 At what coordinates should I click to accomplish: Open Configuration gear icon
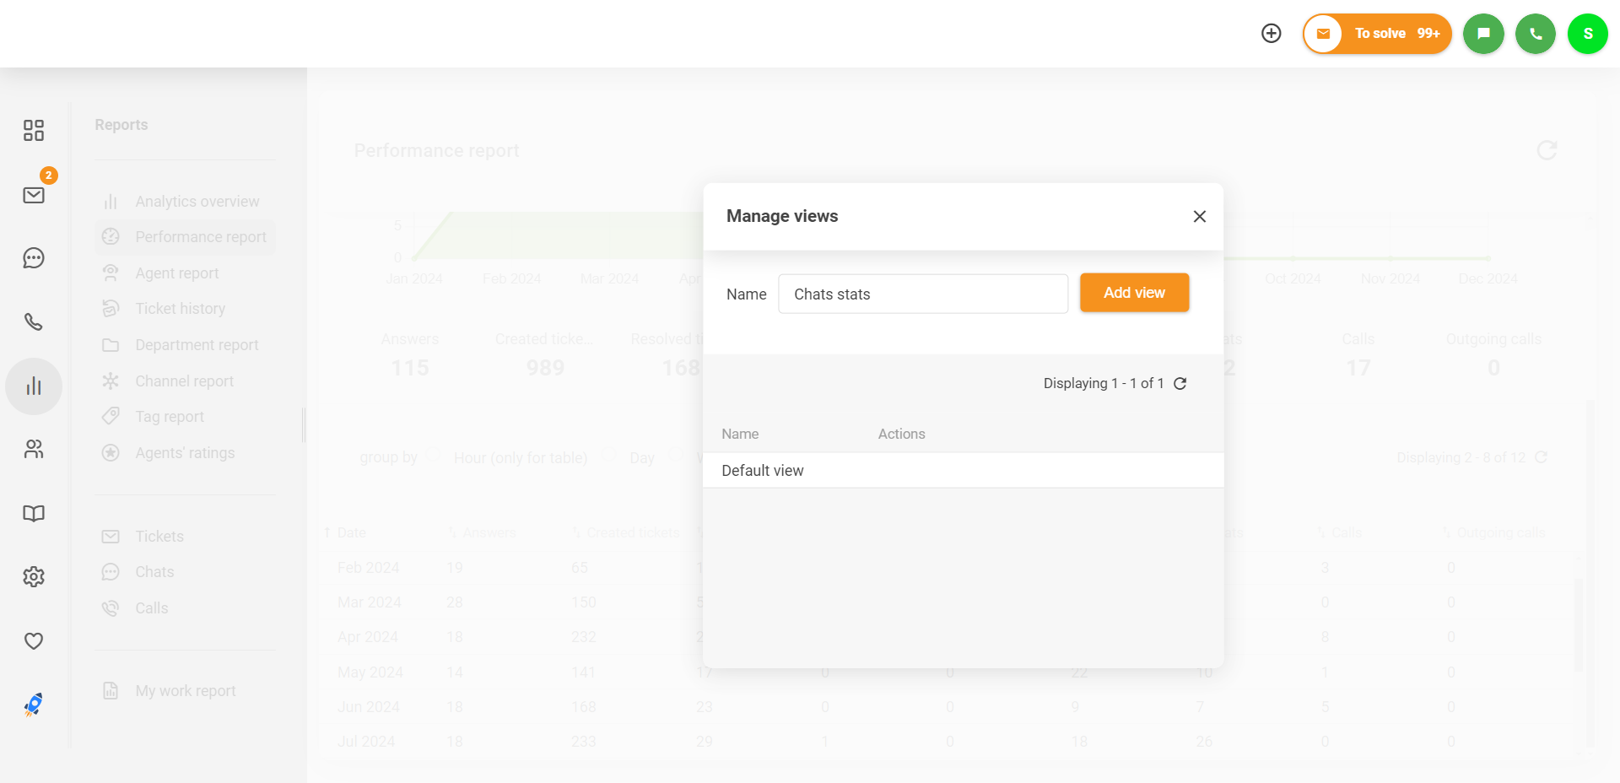[x=34, y=577]
